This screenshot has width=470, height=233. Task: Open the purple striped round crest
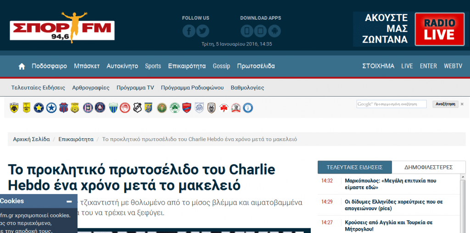88,108
